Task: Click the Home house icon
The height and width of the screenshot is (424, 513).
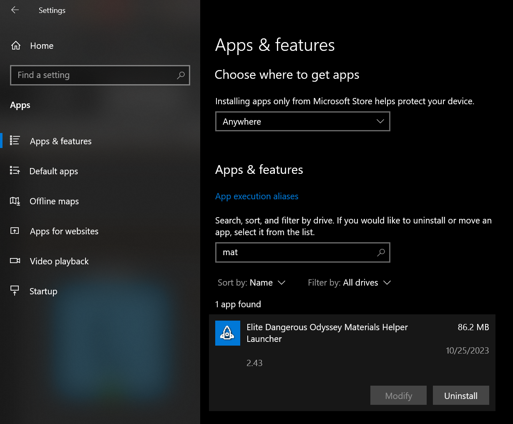Action: [16, 45]
